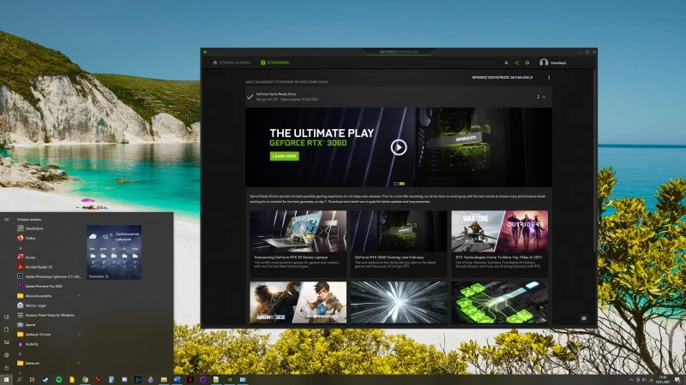This screenshot has height=385, width=686.
Task: Open the Action Center notifications icon
Action: click(677, 380)
